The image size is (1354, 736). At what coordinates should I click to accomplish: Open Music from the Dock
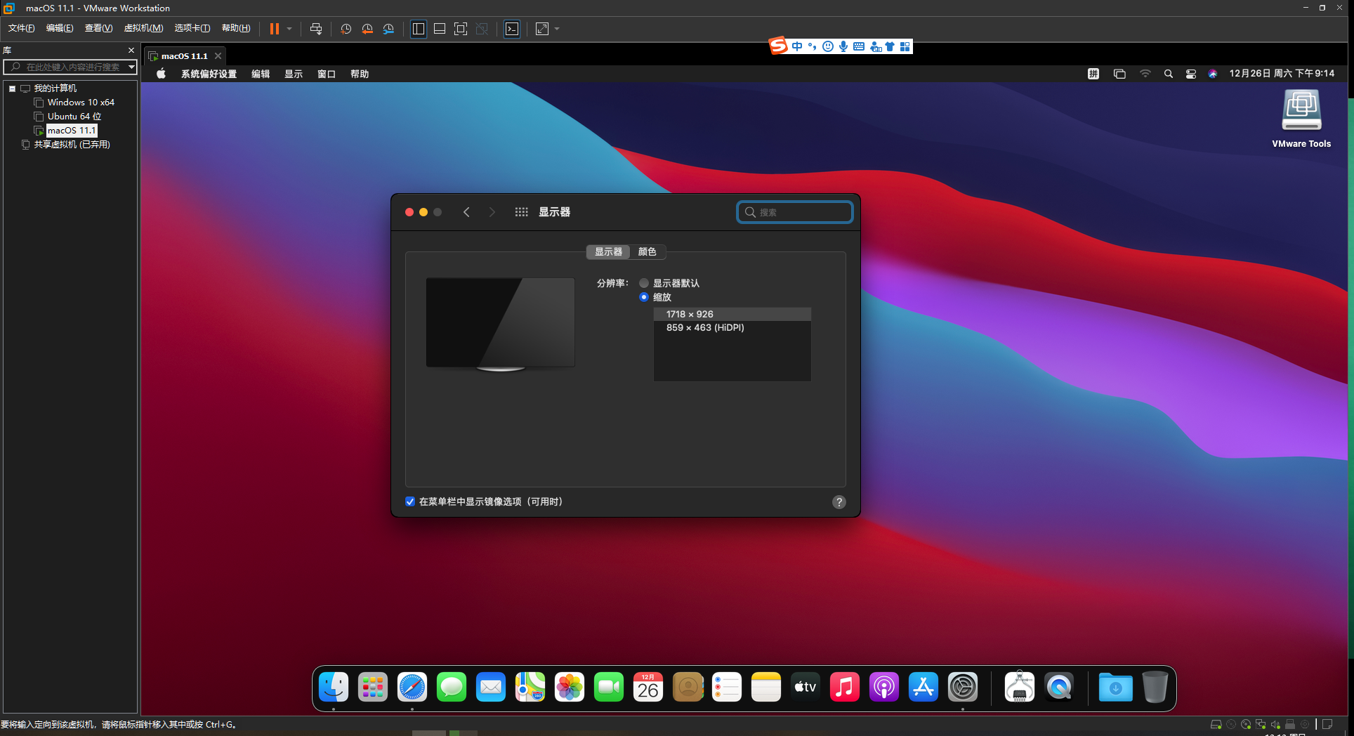[x=845, y=688]
